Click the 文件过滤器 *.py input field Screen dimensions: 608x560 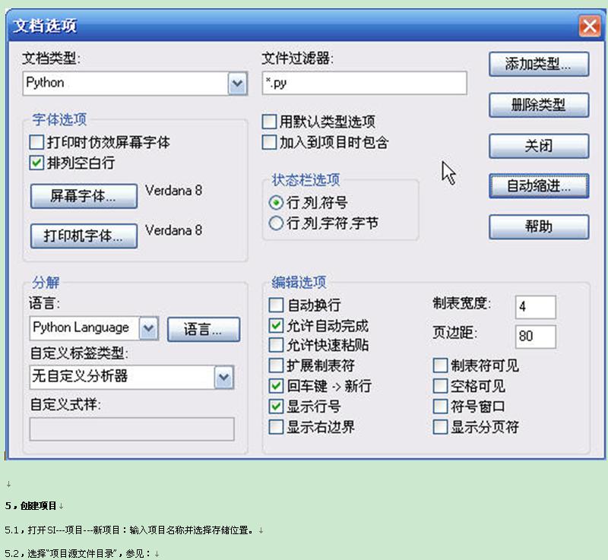(x=364, y=83)
